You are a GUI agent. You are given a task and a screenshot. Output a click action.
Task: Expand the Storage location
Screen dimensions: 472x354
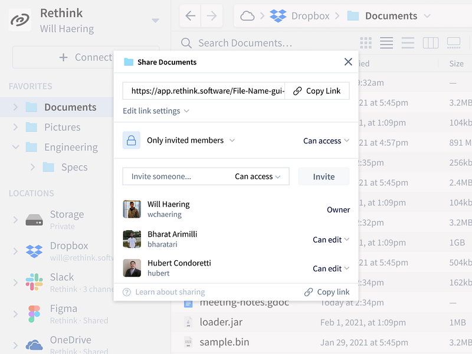15,219
